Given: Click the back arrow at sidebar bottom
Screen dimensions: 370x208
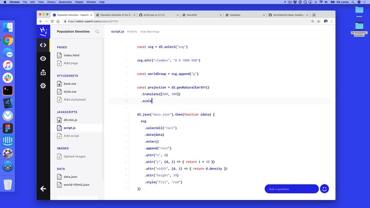Looking at the screenshot, I should (x=43, y=189).
